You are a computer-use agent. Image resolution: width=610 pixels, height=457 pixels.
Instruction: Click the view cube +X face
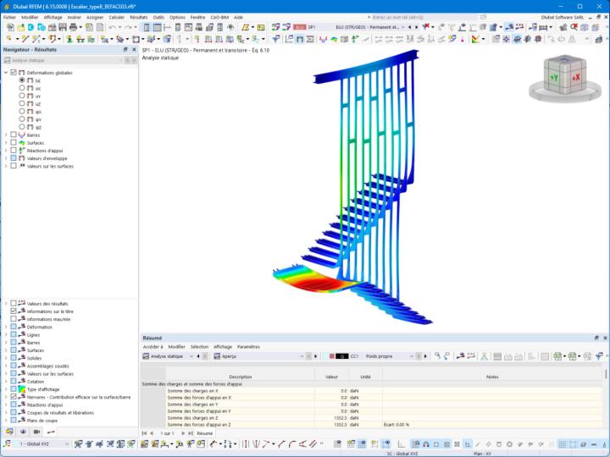(x=576, y=77)
